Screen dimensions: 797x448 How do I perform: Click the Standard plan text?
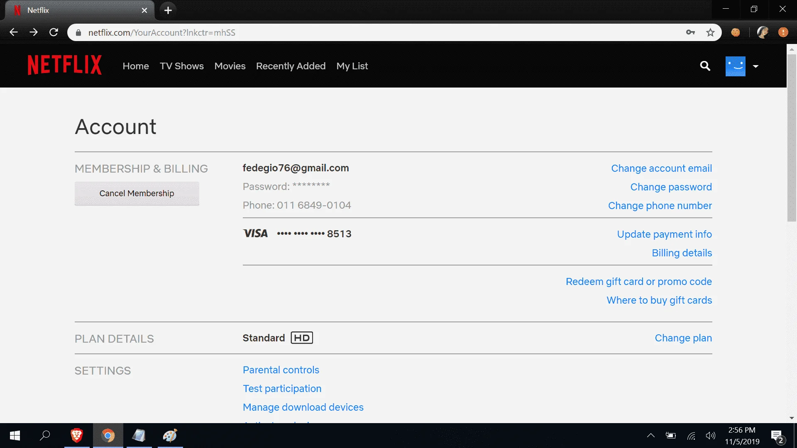(x=264, y=338)
